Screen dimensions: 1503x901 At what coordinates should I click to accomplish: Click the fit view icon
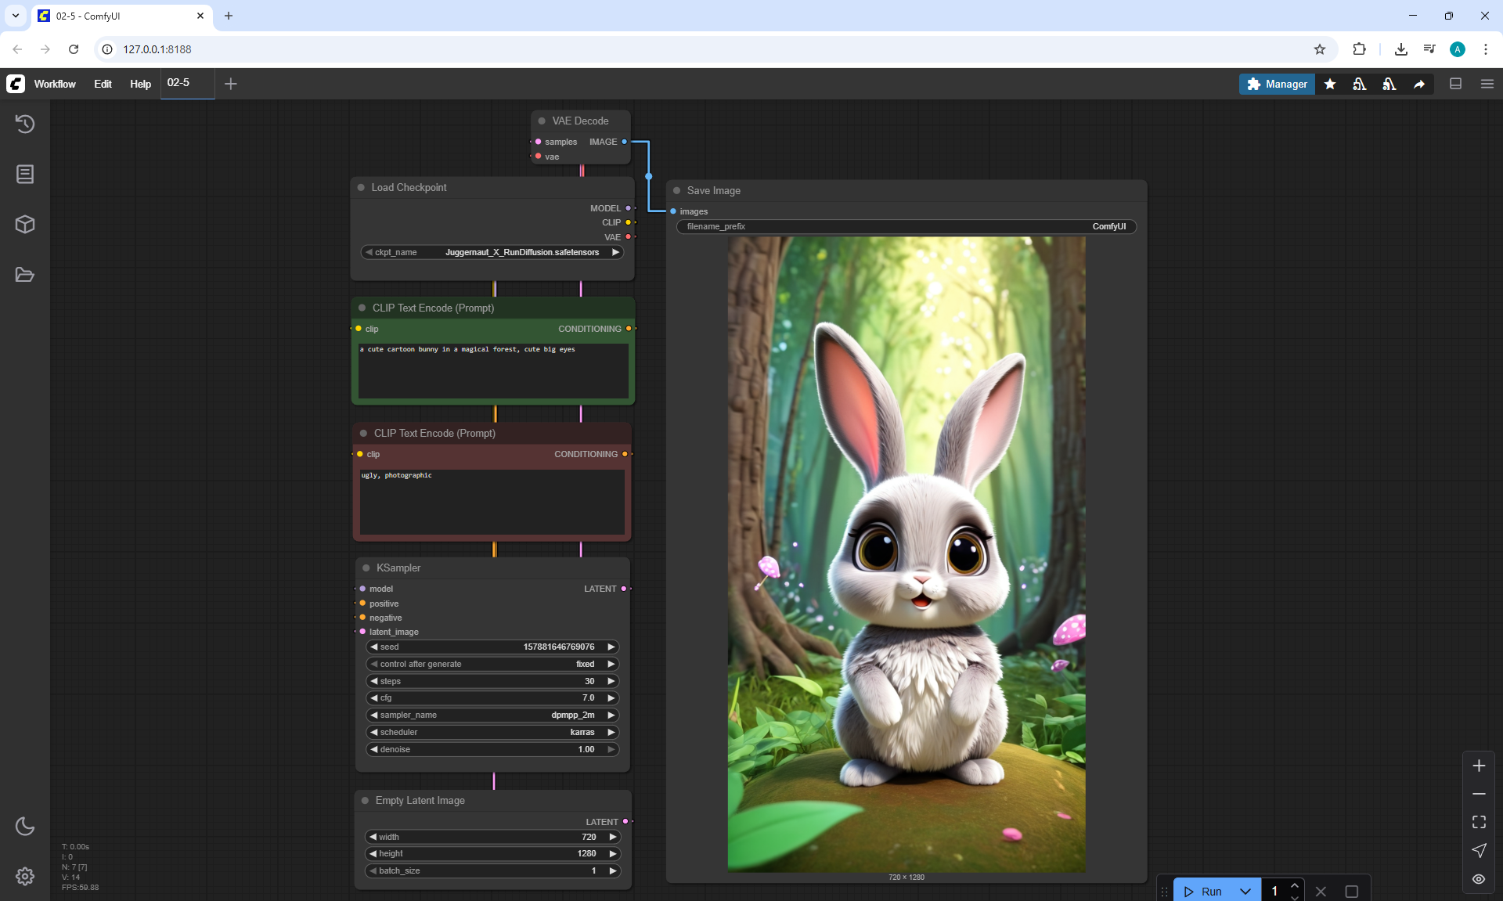click(x=1479, y=822)
